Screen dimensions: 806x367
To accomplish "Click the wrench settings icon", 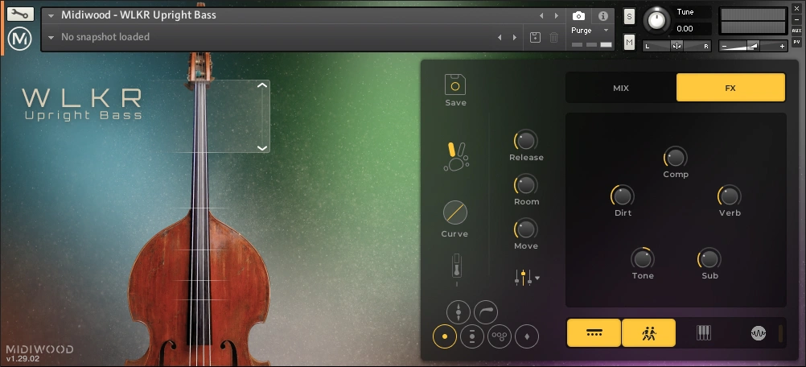I will point(20,14).
